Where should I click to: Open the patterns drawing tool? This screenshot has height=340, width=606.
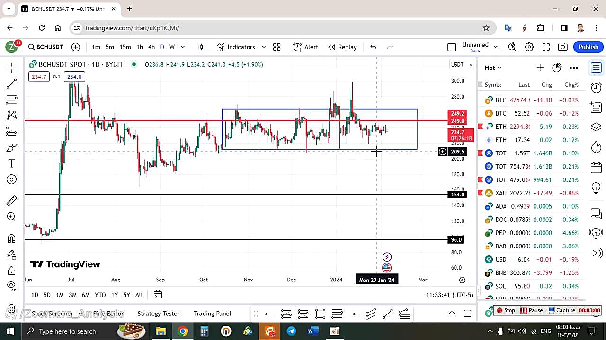(12, 116)
